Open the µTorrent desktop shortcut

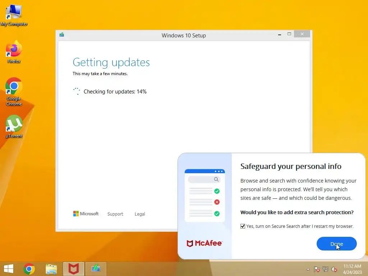[x=14, y=126]
